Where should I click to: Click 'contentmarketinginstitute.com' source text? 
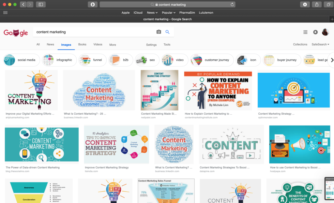(201, 117)
